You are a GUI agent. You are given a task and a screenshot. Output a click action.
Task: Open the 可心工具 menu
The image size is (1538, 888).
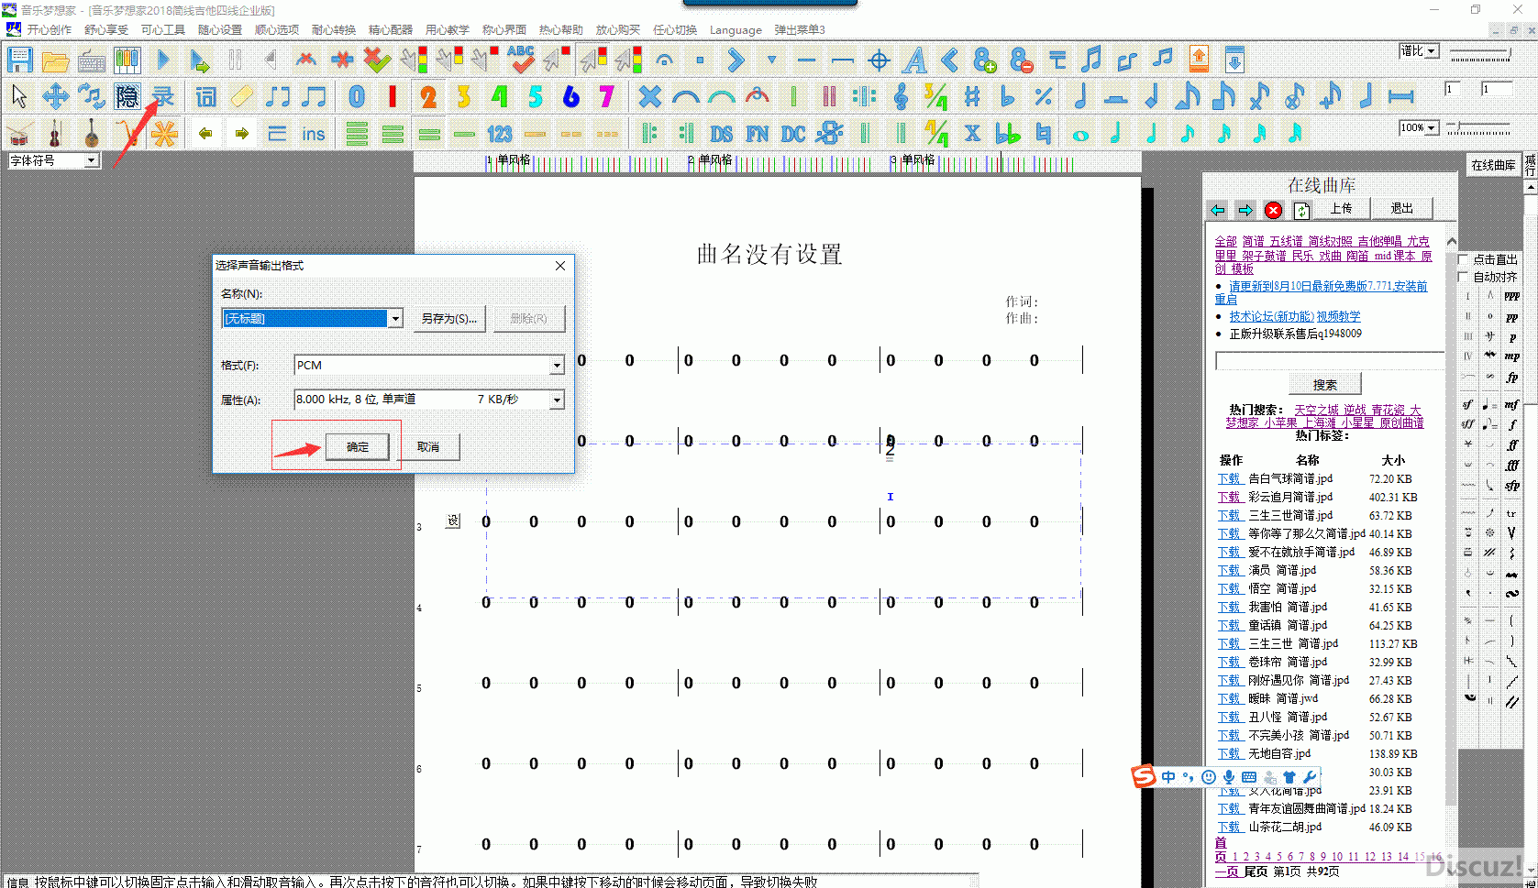point(163,29)
